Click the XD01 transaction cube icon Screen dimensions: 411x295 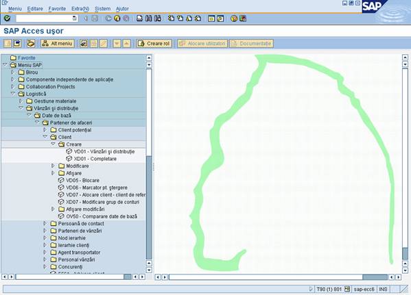(x=69, y=159)
